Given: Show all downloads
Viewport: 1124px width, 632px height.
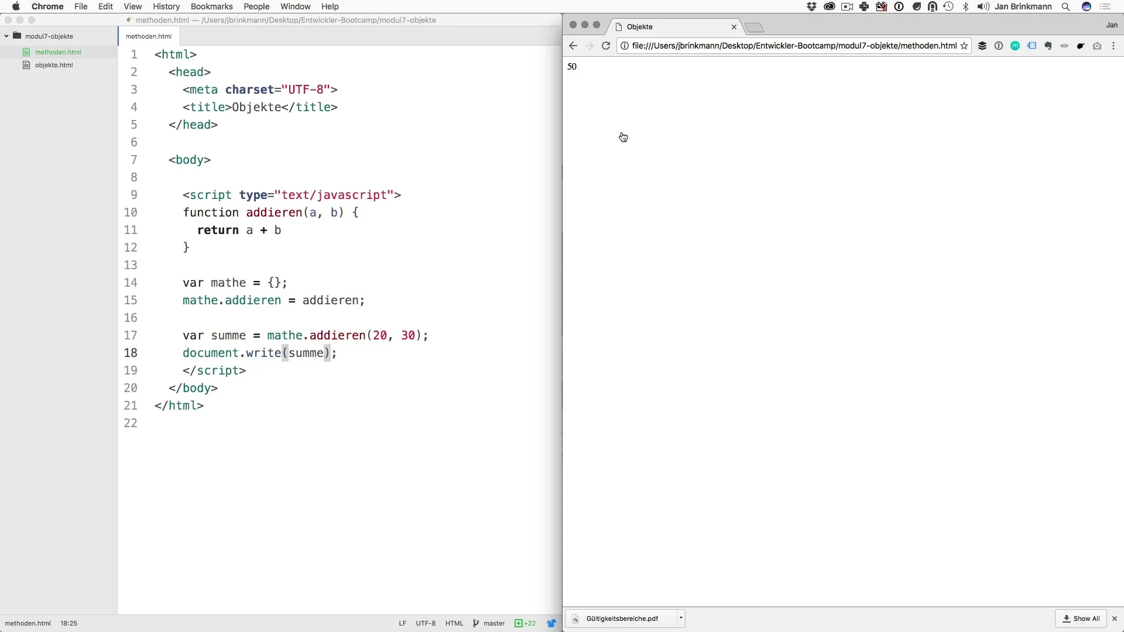Looking at the screenshot, I should pyautogui.click(x=1081, y=619).
